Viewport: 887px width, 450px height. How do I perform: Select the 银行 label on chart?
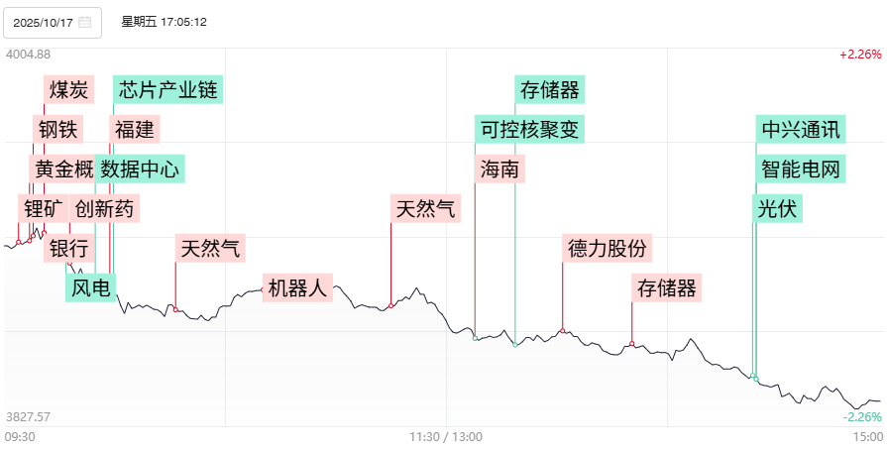point(68,249)
